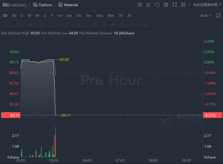Select the M monthly timeframe
The height and width of the screenshot is (164, 223).
coord(37,15)
